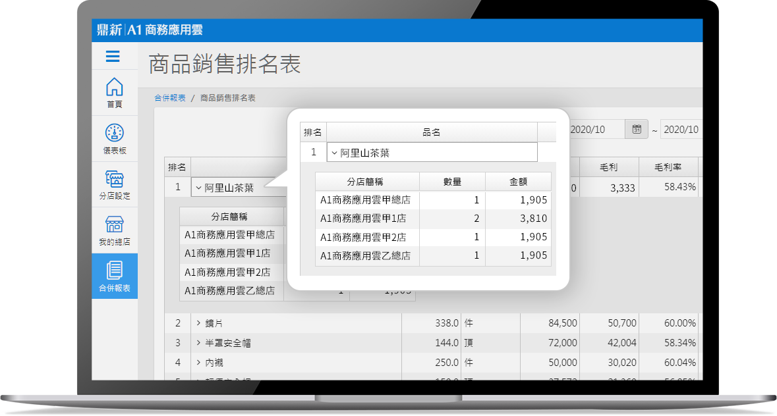Expand the 半罩安全帽 product row

click(x=198, y=343)
